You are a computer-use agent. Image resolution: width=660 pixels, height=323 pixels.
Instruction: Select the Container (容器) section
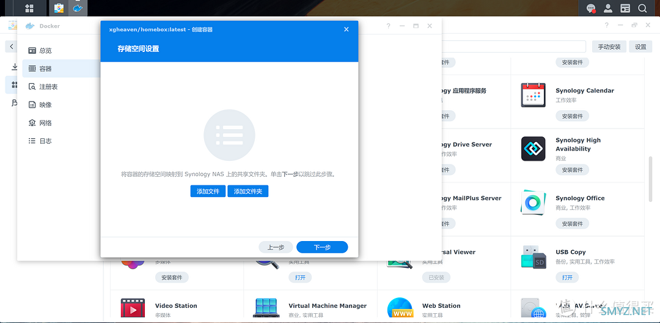pos(61,69)
